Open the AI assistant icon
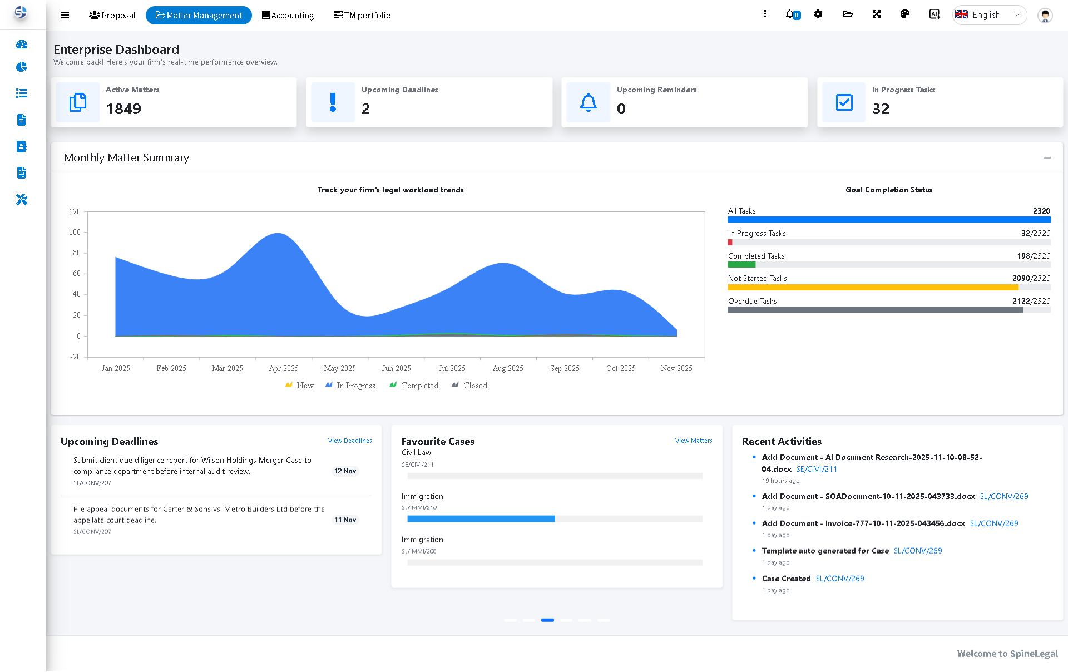 click(x=934, y=14)
